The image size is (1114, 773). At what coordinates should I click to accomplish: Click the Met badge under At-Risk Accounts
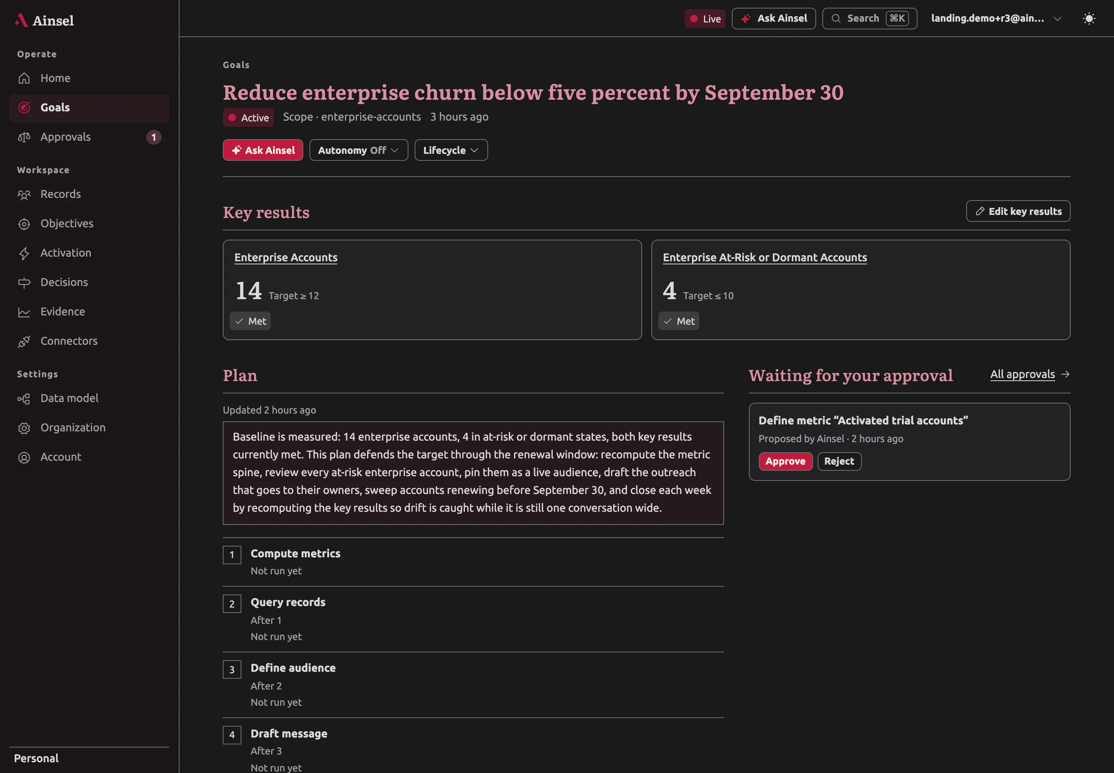[679, 321]
